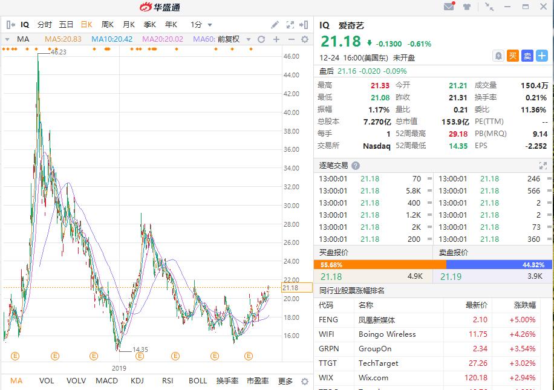
Task: Select the 月K monthly candlestick tab
Action: 129,25
